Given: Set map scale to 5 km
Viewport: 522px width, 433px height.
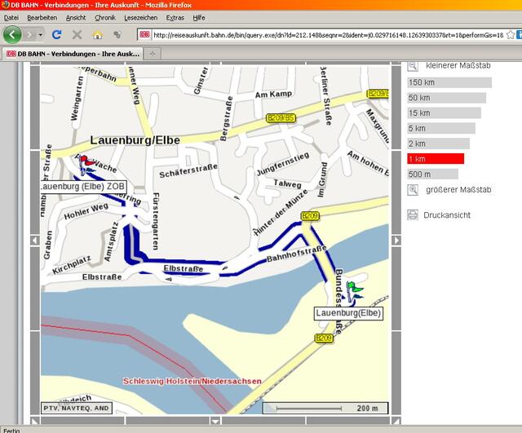Looking at the screenshot, I should click(441, 129).
